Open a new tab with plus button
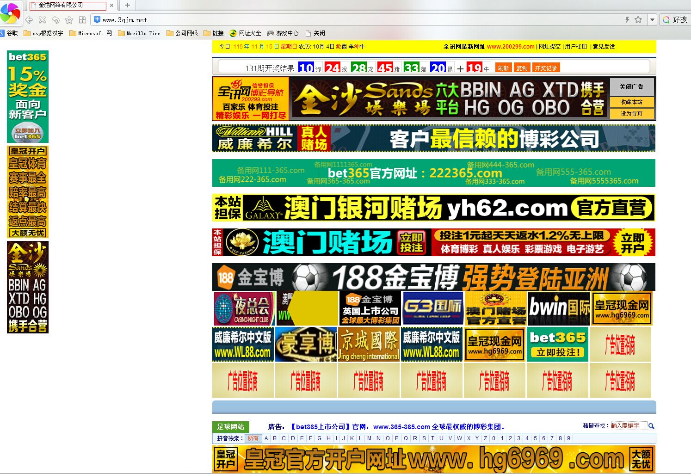 click(127, 5)
